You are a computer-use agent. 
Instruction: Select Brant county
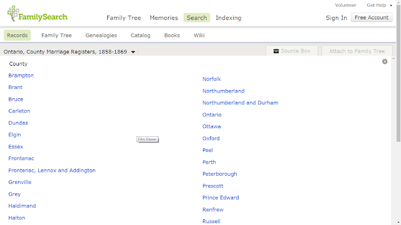15,87
